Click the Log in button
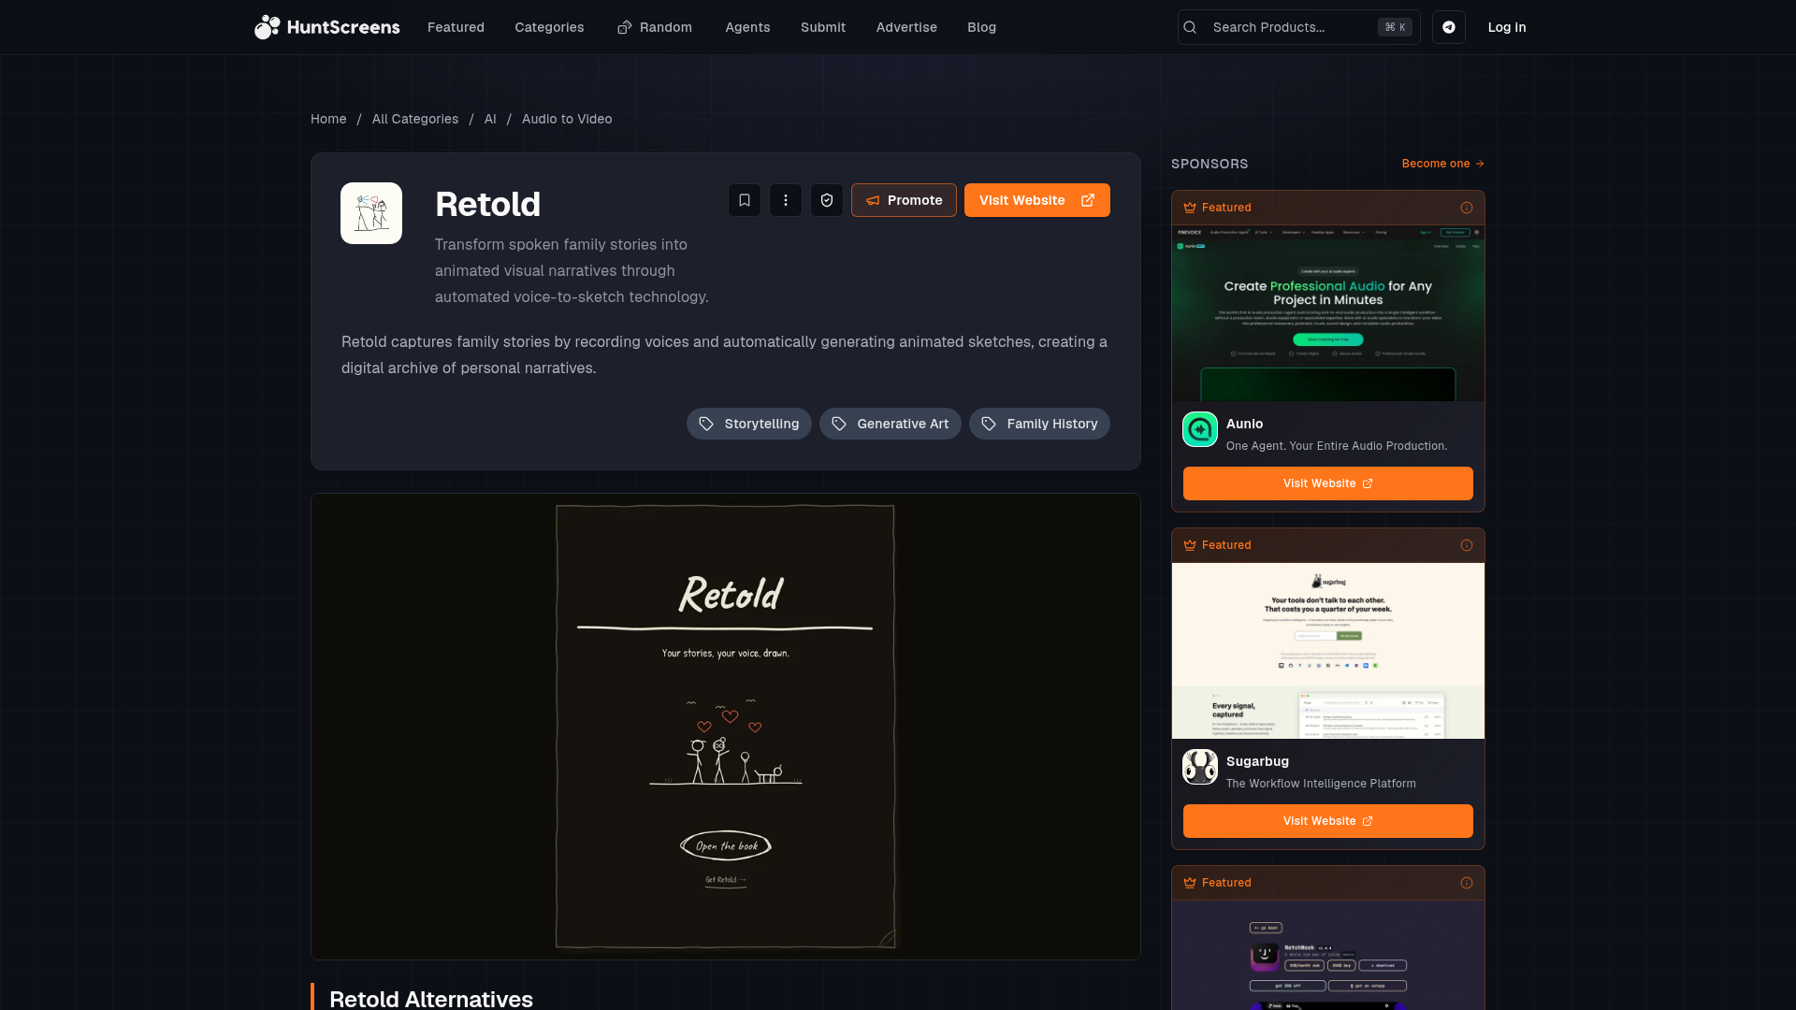1796x1010 pixels. [1507, 27]
